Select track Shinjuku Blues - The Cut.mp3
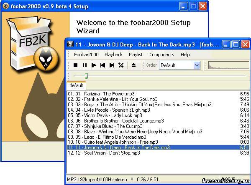This screenshot has height=185, width=251. click(158, 126)
